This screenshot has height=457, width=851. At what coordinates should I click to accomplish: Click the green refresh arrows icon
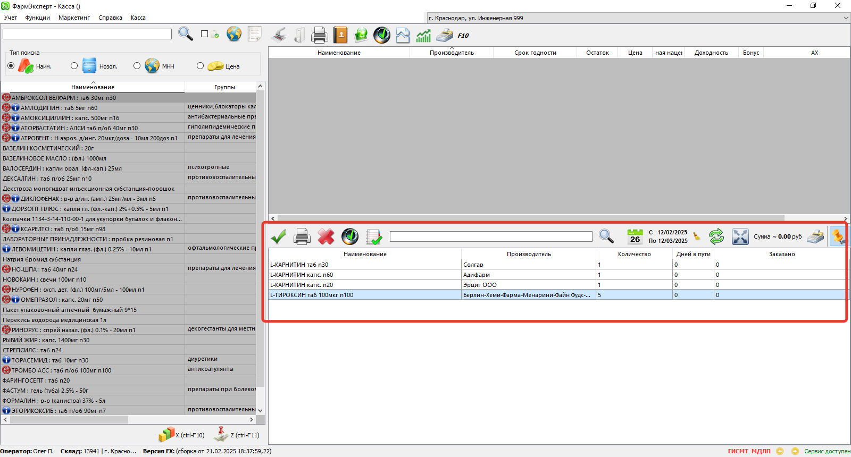pos(716,236)
